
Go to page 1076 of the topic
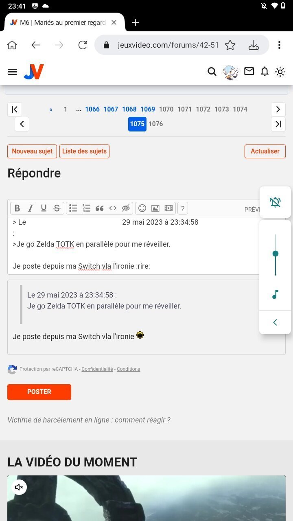(x=156, y=124)
